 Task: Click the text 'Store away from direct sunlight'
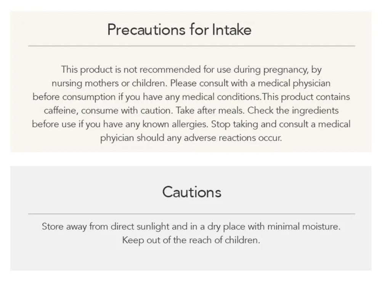pyautogui.click(x=106, y=227)
